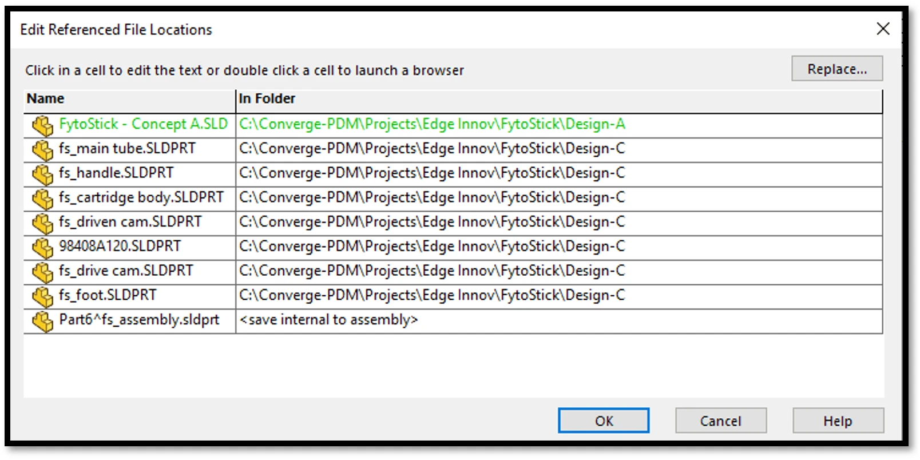Select the <save internal to assembly> cell
The image size is (920, 460).
[x=329, y=320]
